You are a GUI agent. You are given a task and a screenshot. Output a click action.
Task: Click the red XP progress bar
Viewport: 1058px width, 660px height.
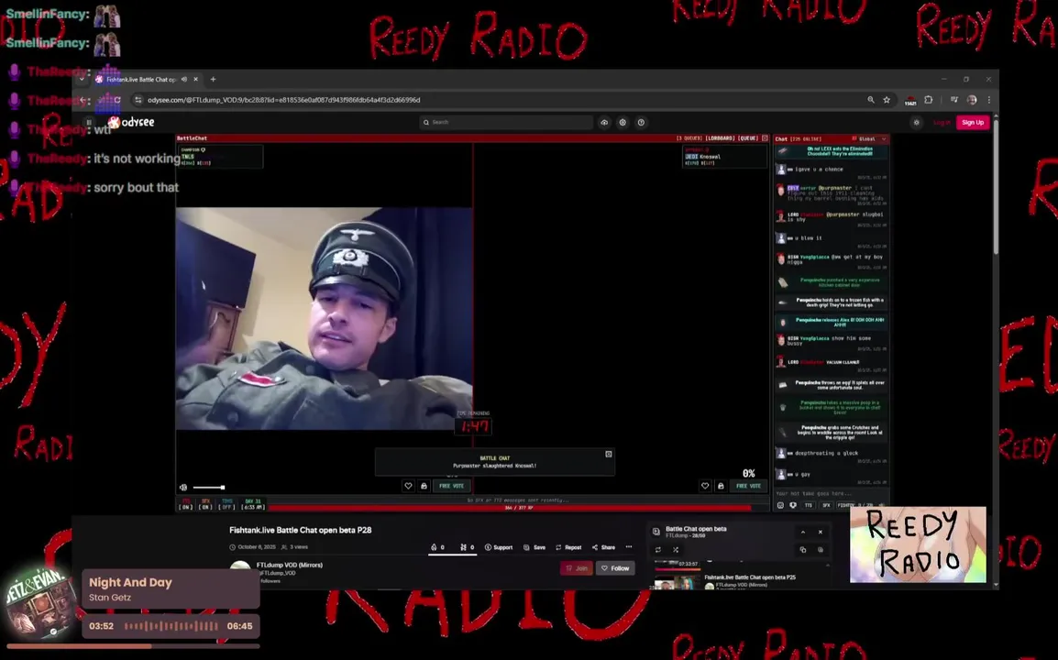click(510, 508)
